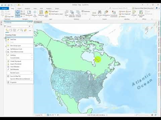Open map Properties from context menu

pyautogui.click(x=20, y=82)
